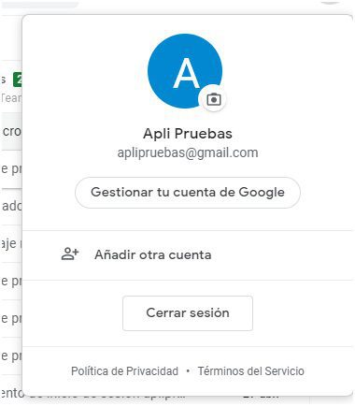Open the Política de Privacidad link
Viewport: 355px width, 406px height.
(x=124, y=371)
